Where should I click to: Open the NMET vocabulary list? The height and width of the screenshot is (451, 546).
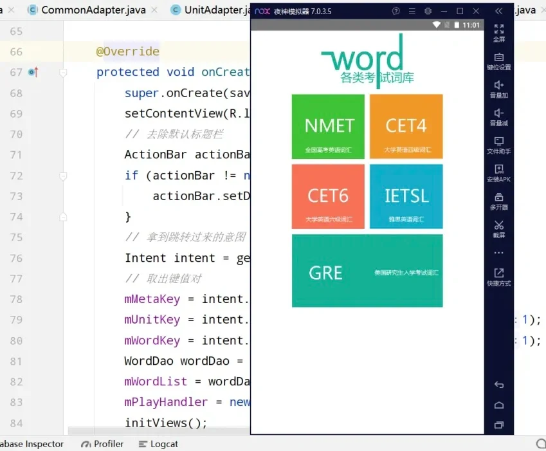point(328,126)
